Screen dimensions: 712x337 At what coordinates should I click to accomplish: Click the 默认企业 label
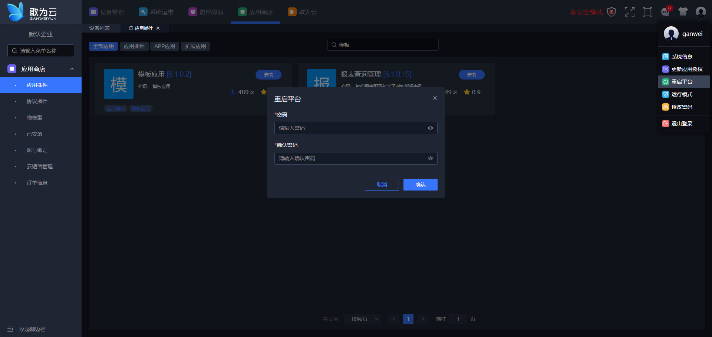tap(41, 34)
